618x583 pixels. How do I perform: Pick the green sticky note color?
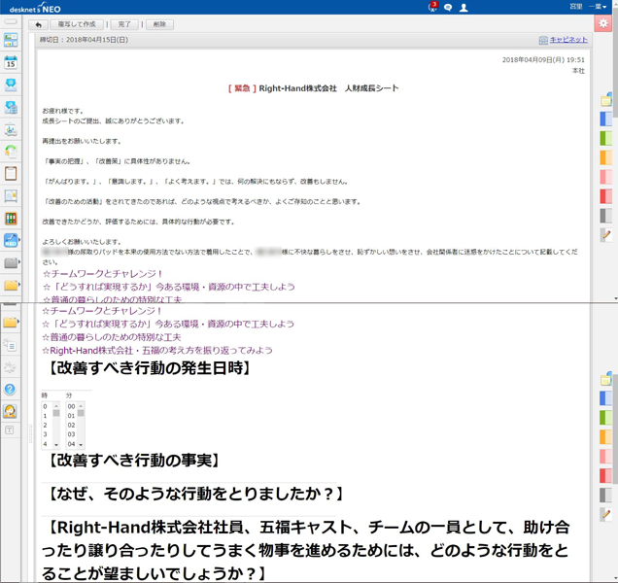[x=605, y=139]
